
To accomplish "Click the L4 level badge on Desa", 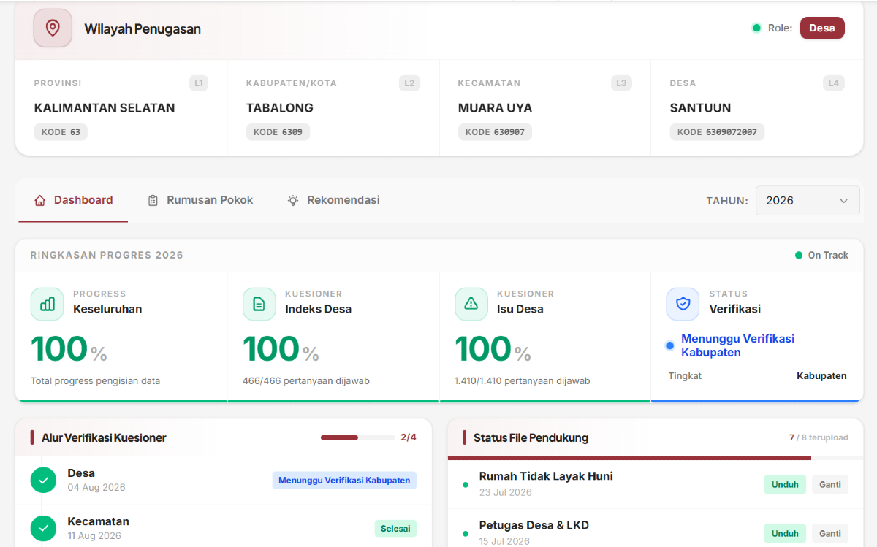I will (x=834, y=83).
